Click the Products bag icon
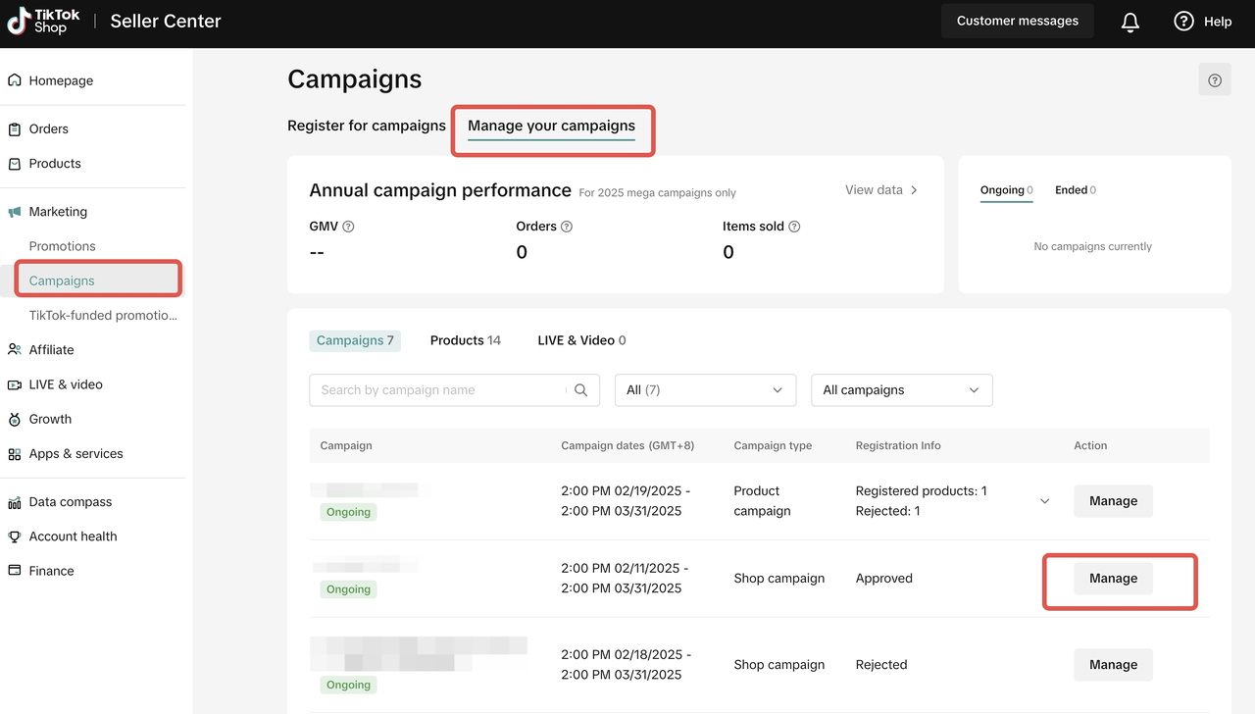Viewport: 1255px width, 714px height. (x=15, y=164)
